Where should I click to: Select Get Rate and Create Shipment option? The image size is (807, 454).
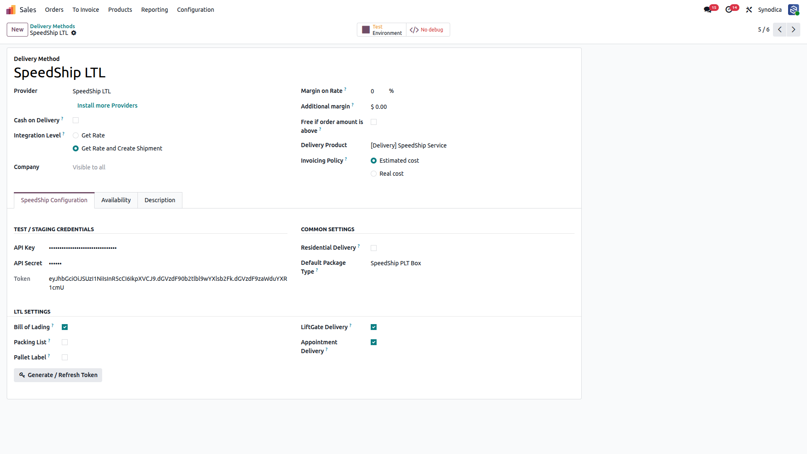coord(76,148)
